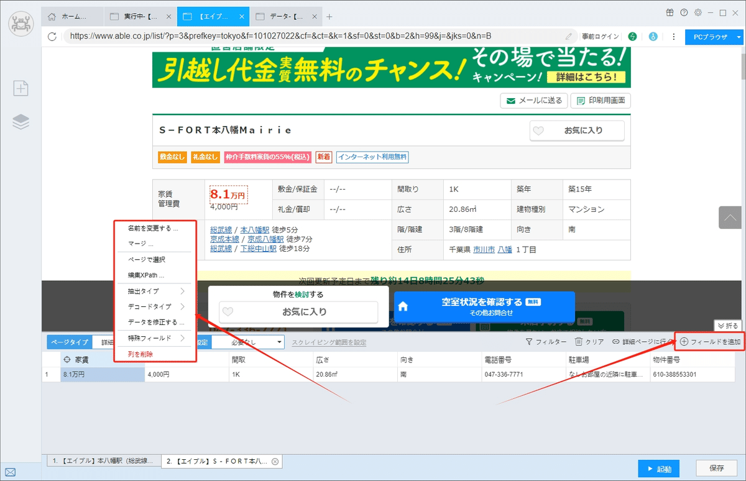746x481 pixels.
Task: Click フィルター filter icon button
Action: click(546, 342)
